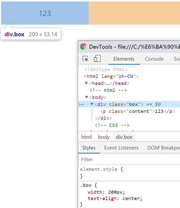The width and height of the screenshot is (180, 208).
Task: Select the div.box breadcrumb
Action: pos(124,137)
